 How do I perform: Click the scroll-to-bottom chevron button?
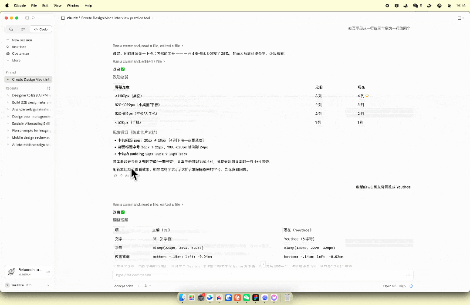coord(263,264)
